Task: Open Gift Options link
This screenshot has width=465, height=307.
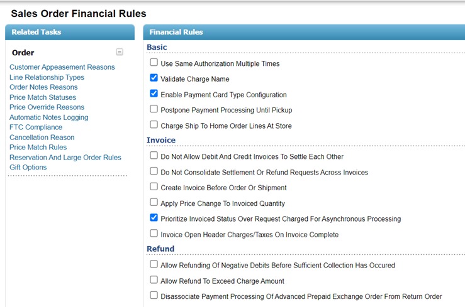Action: (28, 168)
